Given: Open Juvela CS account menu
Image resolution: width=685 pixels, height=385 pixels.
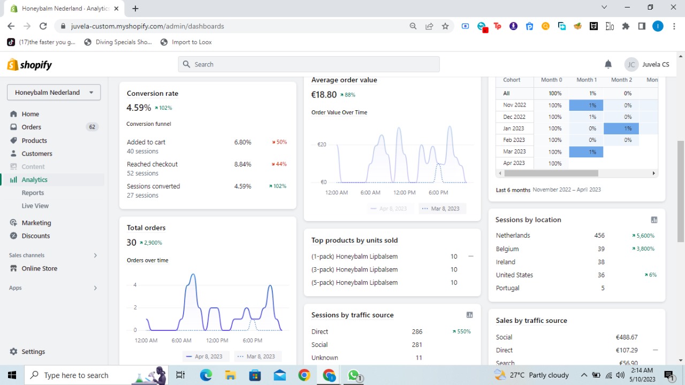Looking at the screenshot, I should (648, 64).
